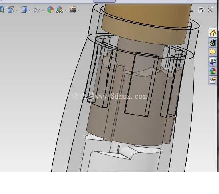The image size is (219, 194).
Task: Open the Design Library task pane tab
Action: [x=213, y=42]
